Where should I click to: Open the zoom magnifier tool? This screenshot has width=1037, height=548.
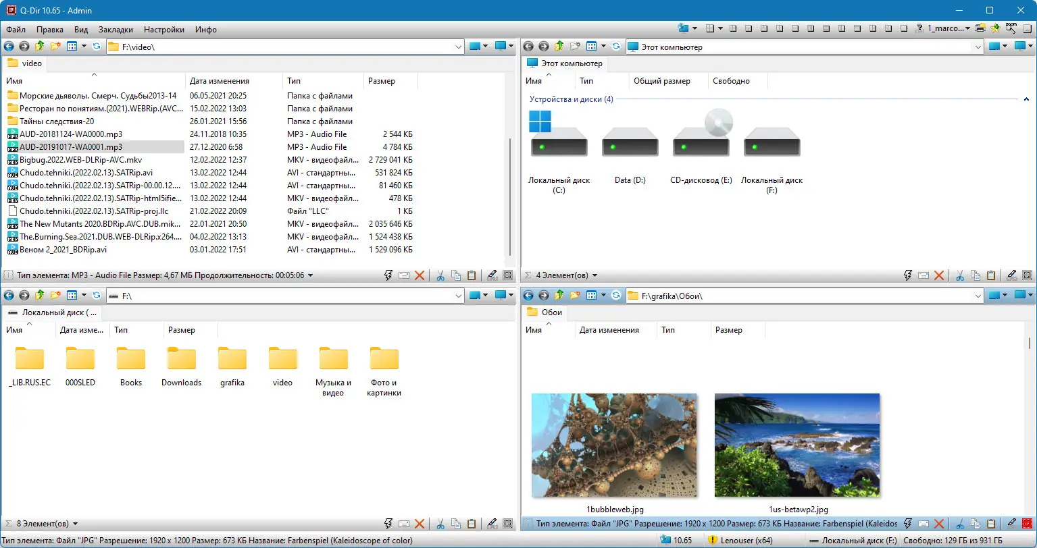[1011, 29]
